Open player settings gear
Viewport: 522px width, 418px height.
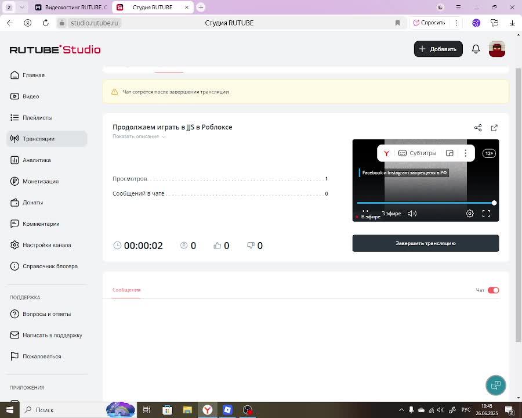point(469,213)
